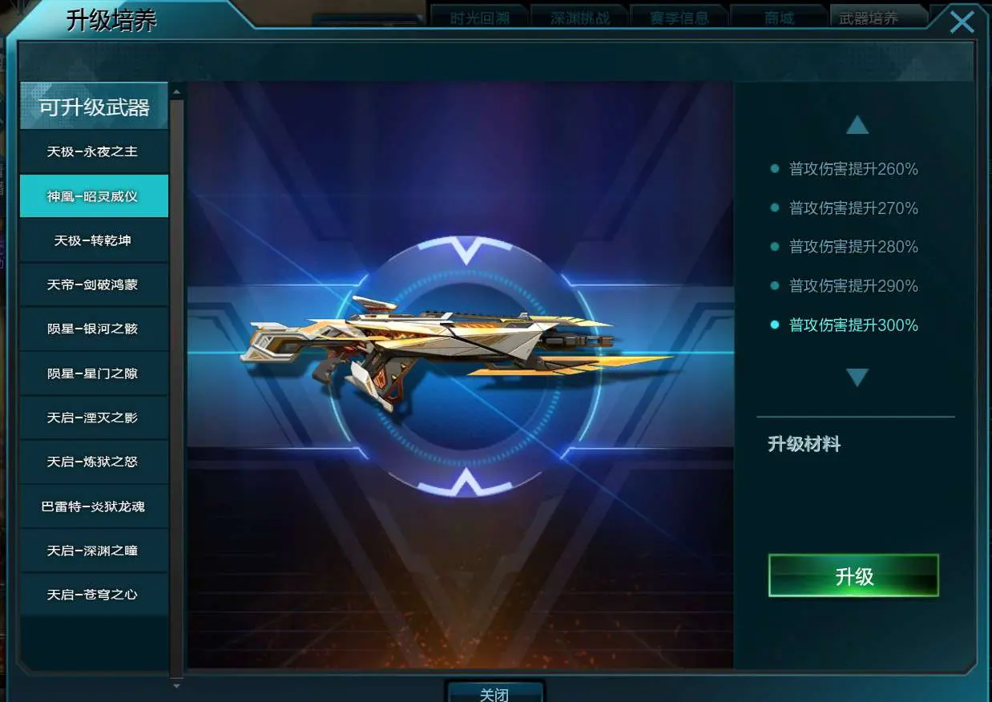This screenshot has height=702, width=992.
Task: Select the 普攻伤害提升260% level bullet
Action: click(775, 169)
